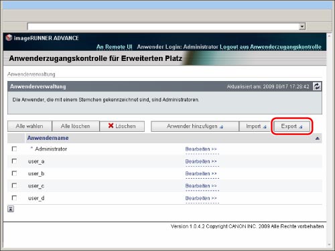335x251 pixels.
Task: Click the back-to-top icon below the user list
Action: tap(11, 209)
